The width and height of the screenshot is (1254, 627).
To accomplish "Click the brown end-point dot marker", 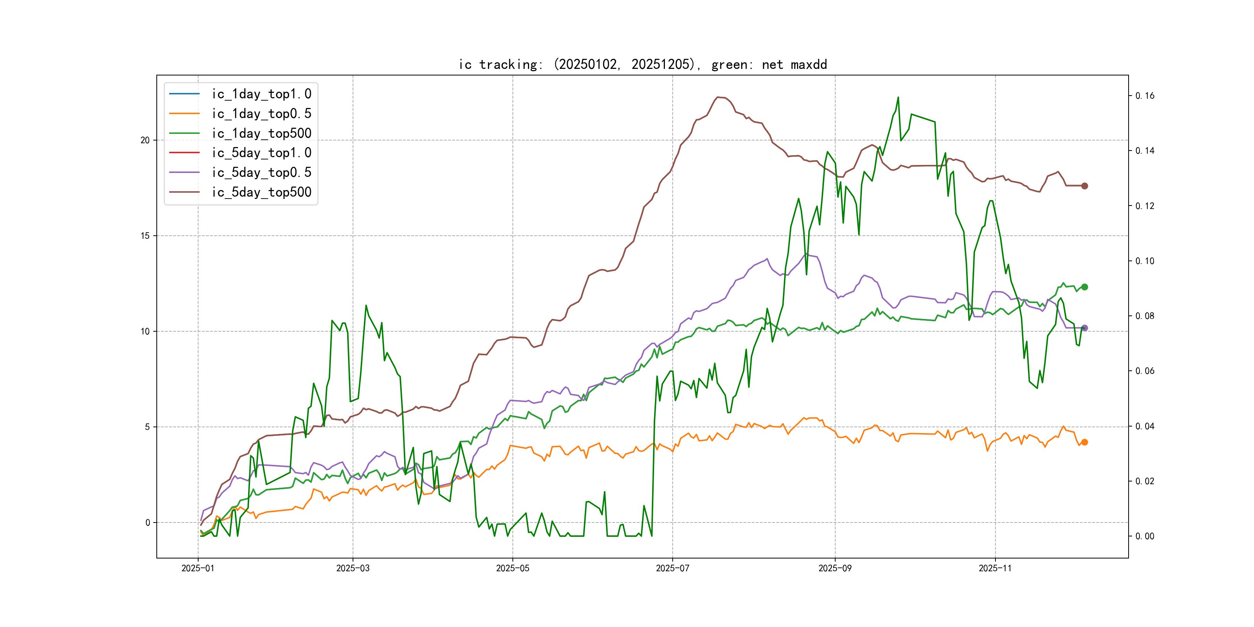I will click(1084, 186).
